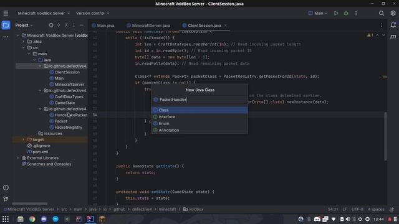
Task: Go to next highlighted error arrow
Action: click(x=383, y=35)
